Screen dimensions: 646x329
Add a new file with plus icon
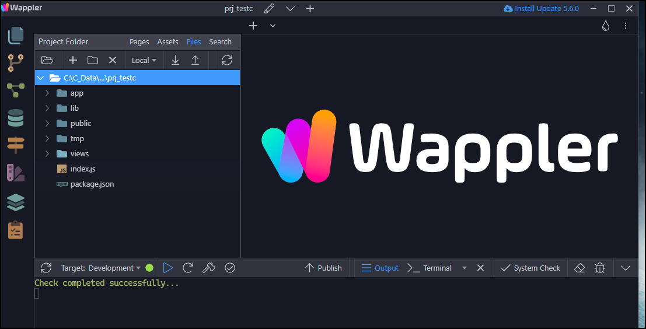(73, 60)
